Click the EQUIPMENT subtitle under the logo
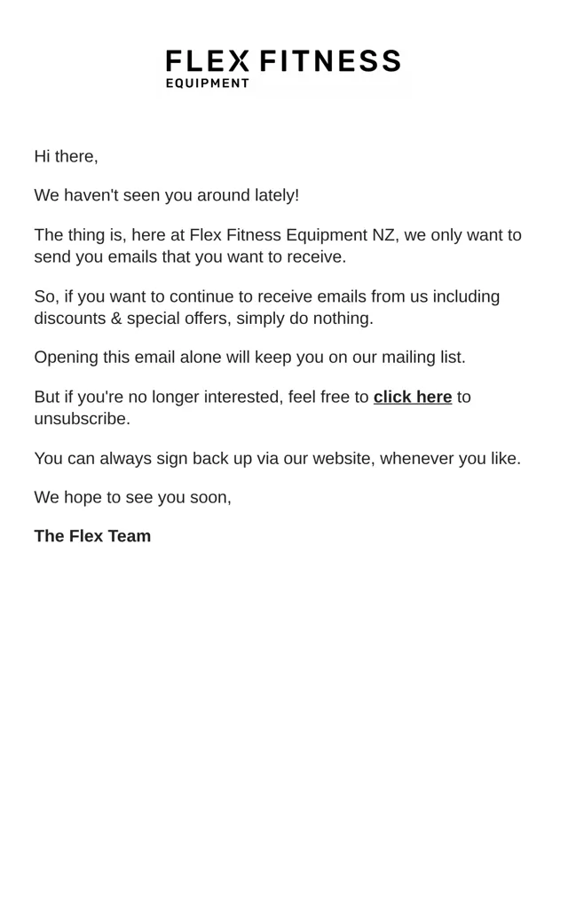The height and width of the screenshot is (923, 568). 208,83
